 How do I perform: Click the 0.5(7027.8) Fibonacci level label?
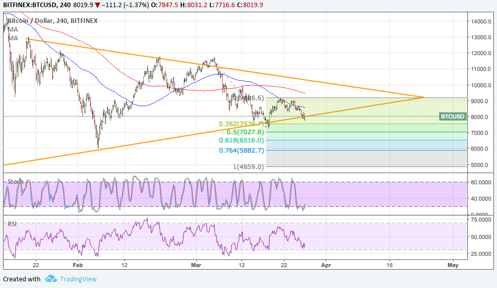245,132
